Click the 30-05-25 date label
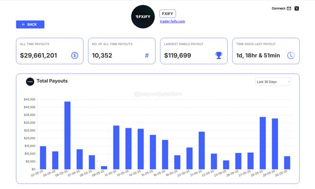315x189 pixels. pos(281,173)
